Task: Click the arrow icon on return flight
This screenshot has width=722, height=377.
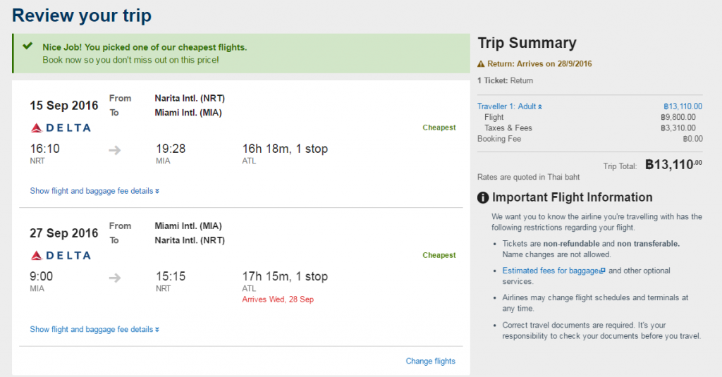Action: click(115, 278)
